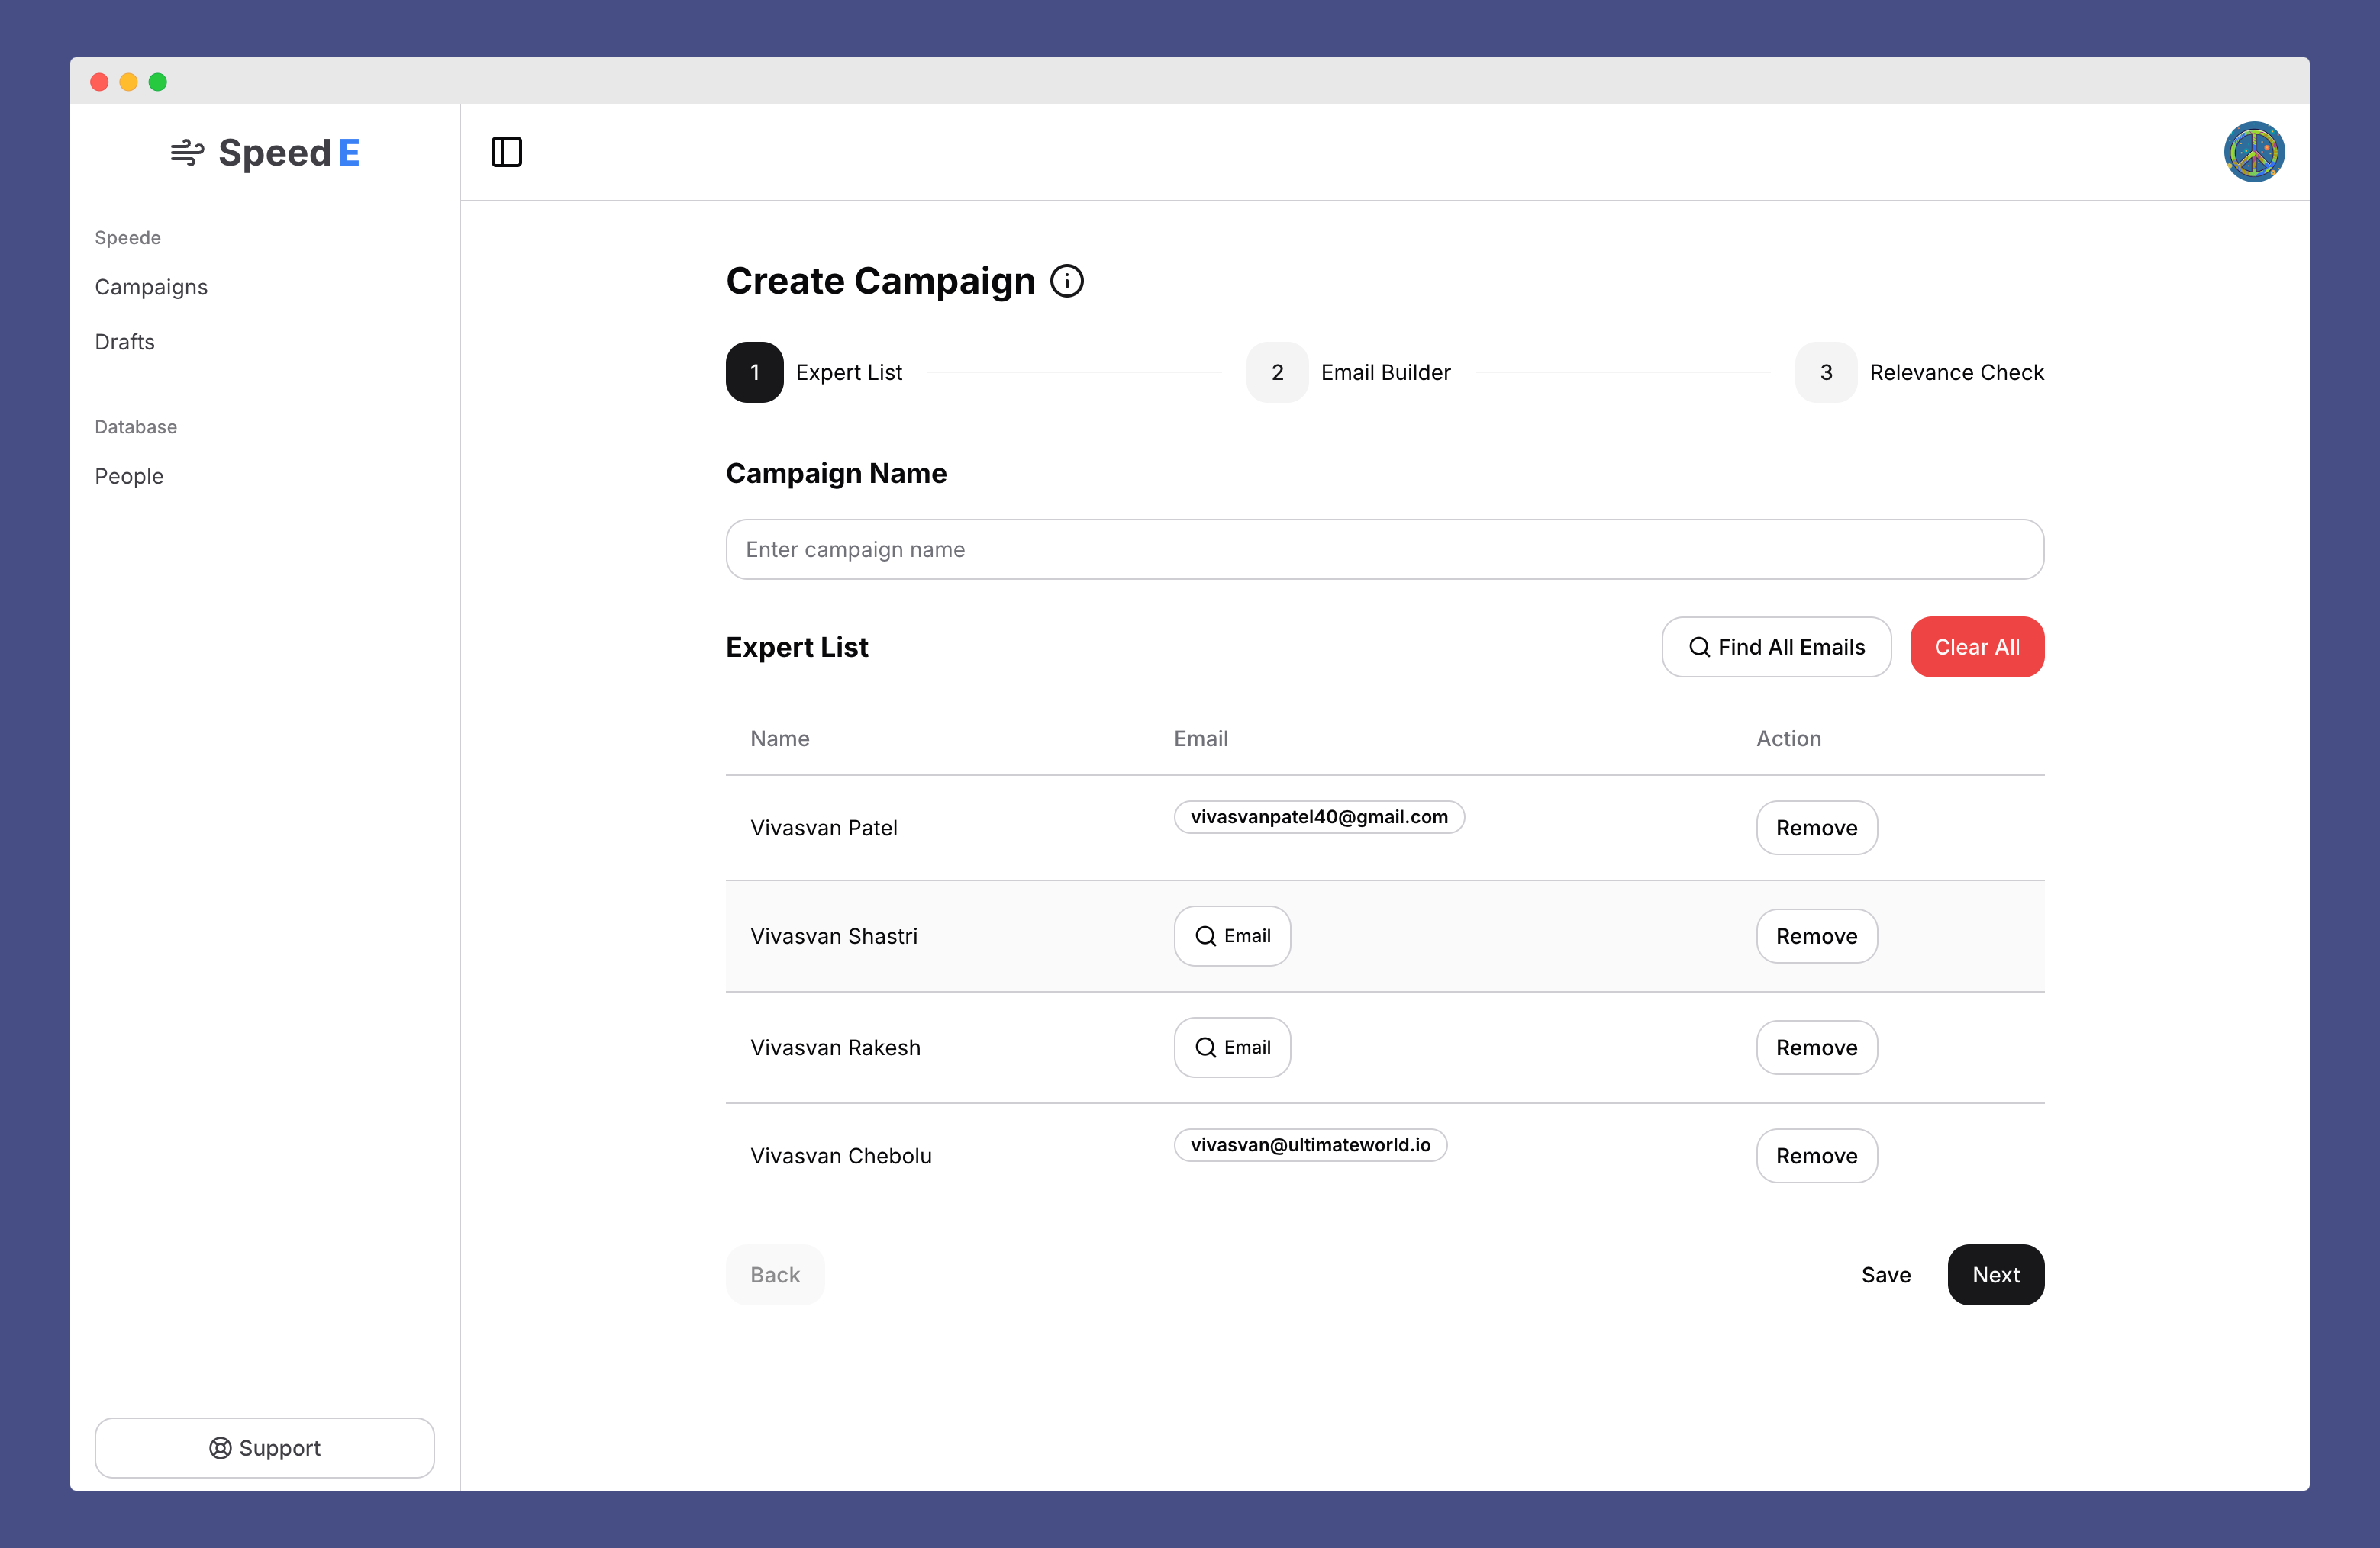
Task: Click the Speed E wind logo icon
Action: 186,152
